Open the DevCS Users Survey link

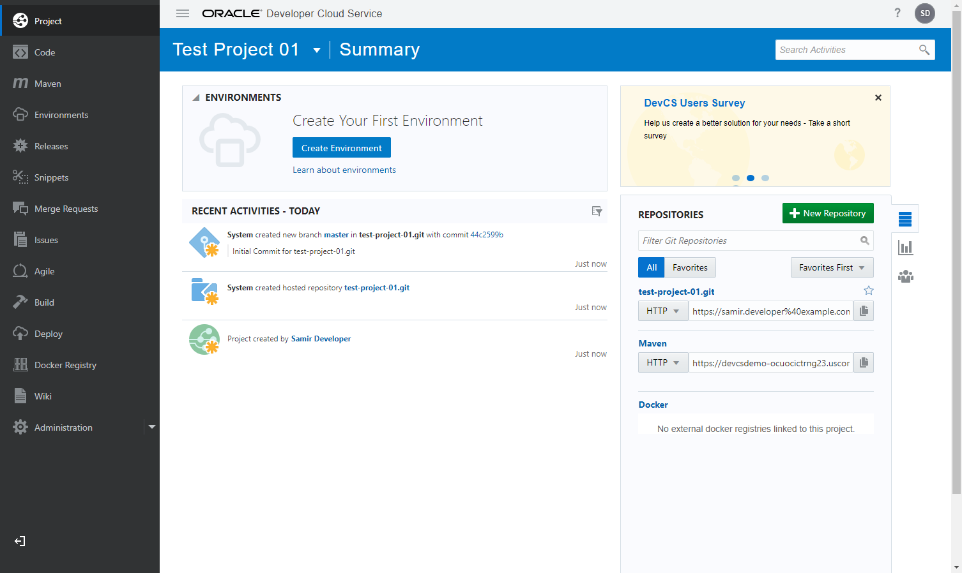pos(694,103)
